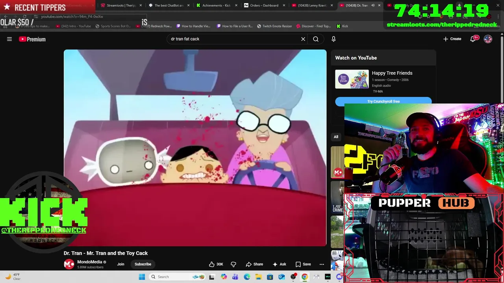Go to YouTube Premium home logo

[x=32, y=39]
